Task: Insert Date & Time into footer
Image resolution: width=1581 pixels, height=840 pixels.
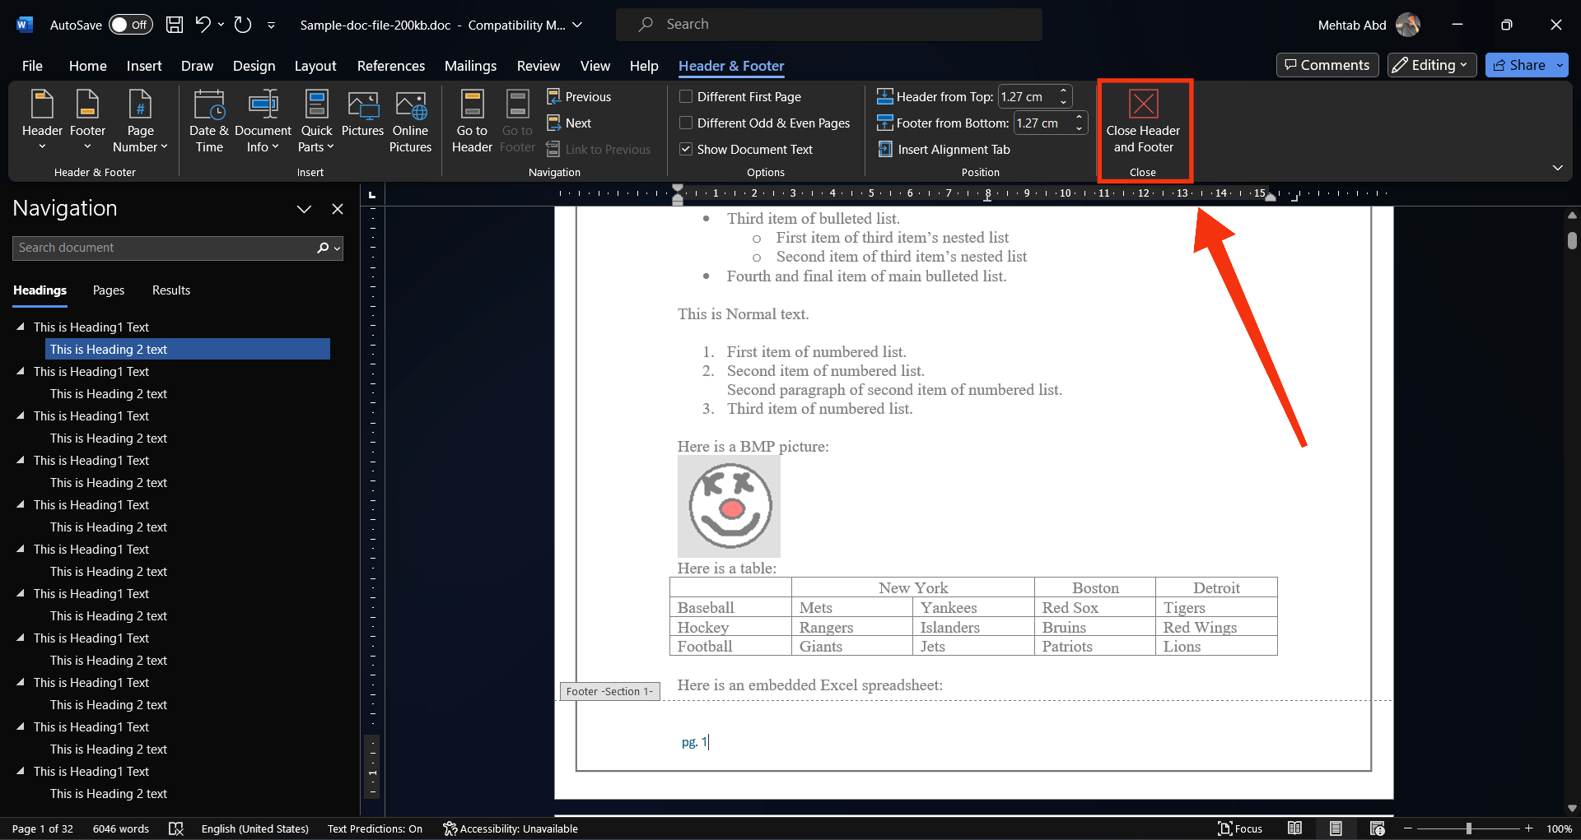Action: (x=209, y=122)
